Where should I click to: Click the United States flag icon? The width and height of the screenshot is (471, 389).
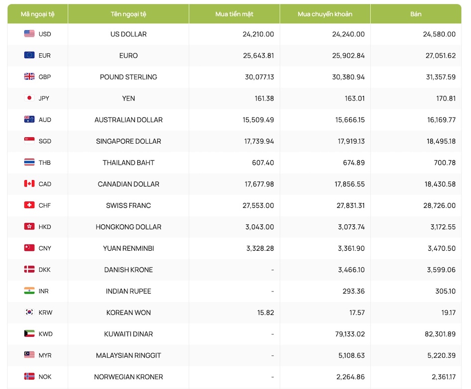[x=29, y=34]
